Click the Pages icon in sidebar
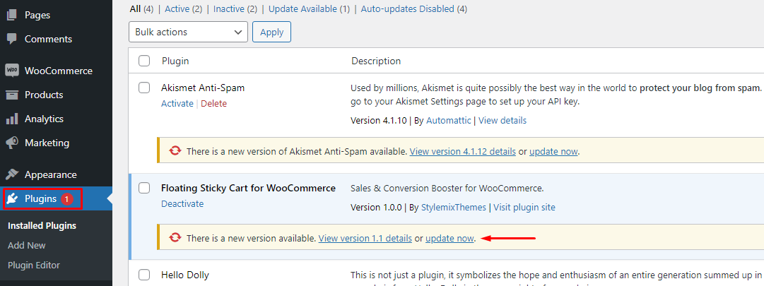Screen dimensions: 764x286 click(x=12, y=15)
